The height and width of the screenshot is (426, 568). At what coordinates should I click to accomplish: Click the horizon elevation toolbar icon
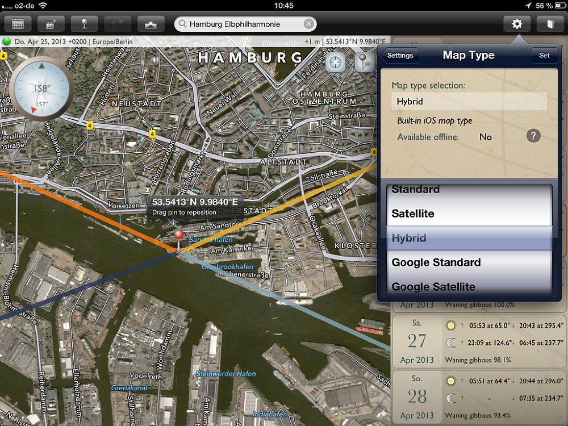[151, 24]
